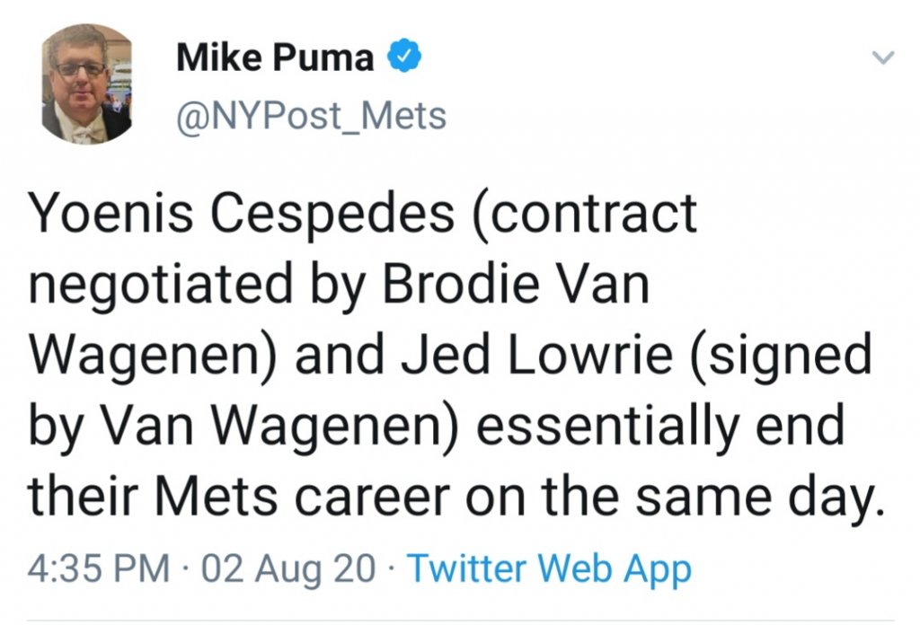Open the Mike Puma display name
This screenshot has width=920, height=625.
275,57
